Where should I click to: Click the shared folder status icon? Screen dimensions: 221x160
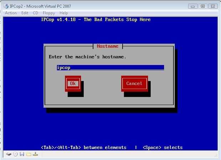pyautogui.click(x=29, y=154)
